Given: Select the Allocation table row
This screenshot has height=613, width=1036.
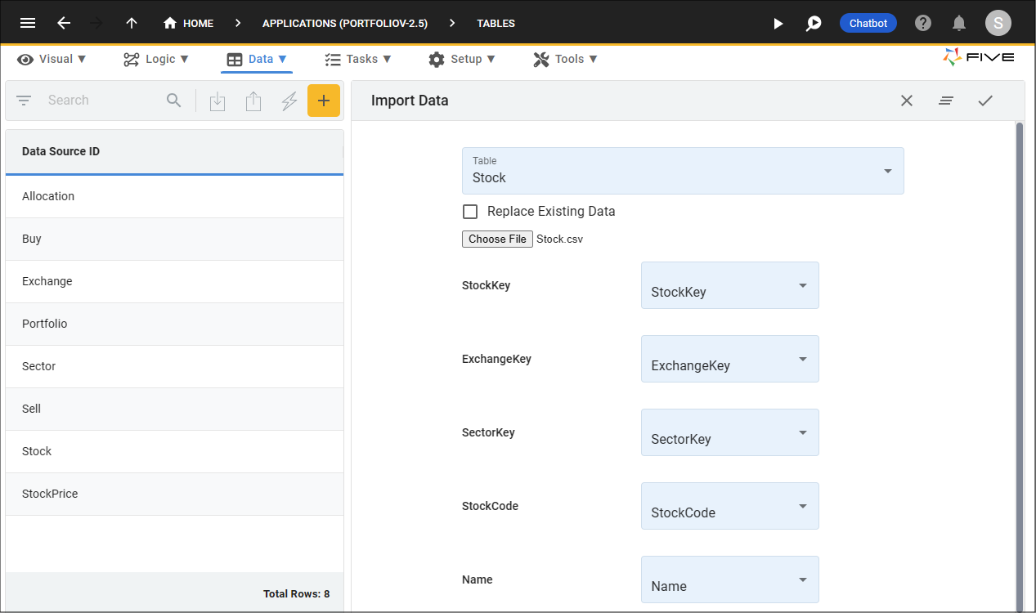Looking at the screenshot, I should [174, 196].
